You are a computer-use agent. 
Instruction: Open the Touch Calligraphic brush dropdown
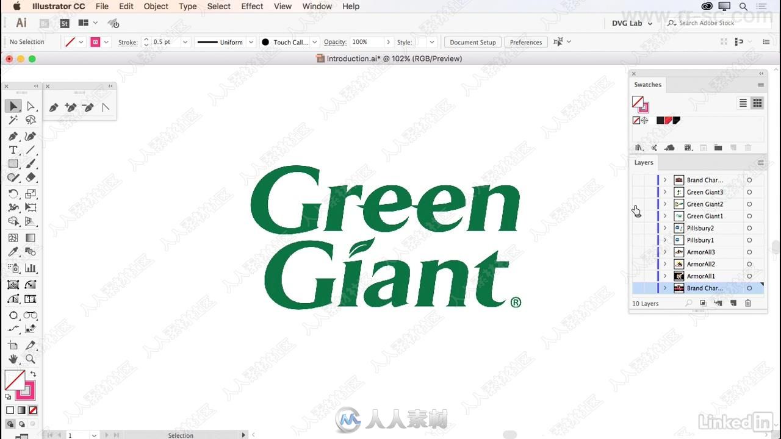315,42
